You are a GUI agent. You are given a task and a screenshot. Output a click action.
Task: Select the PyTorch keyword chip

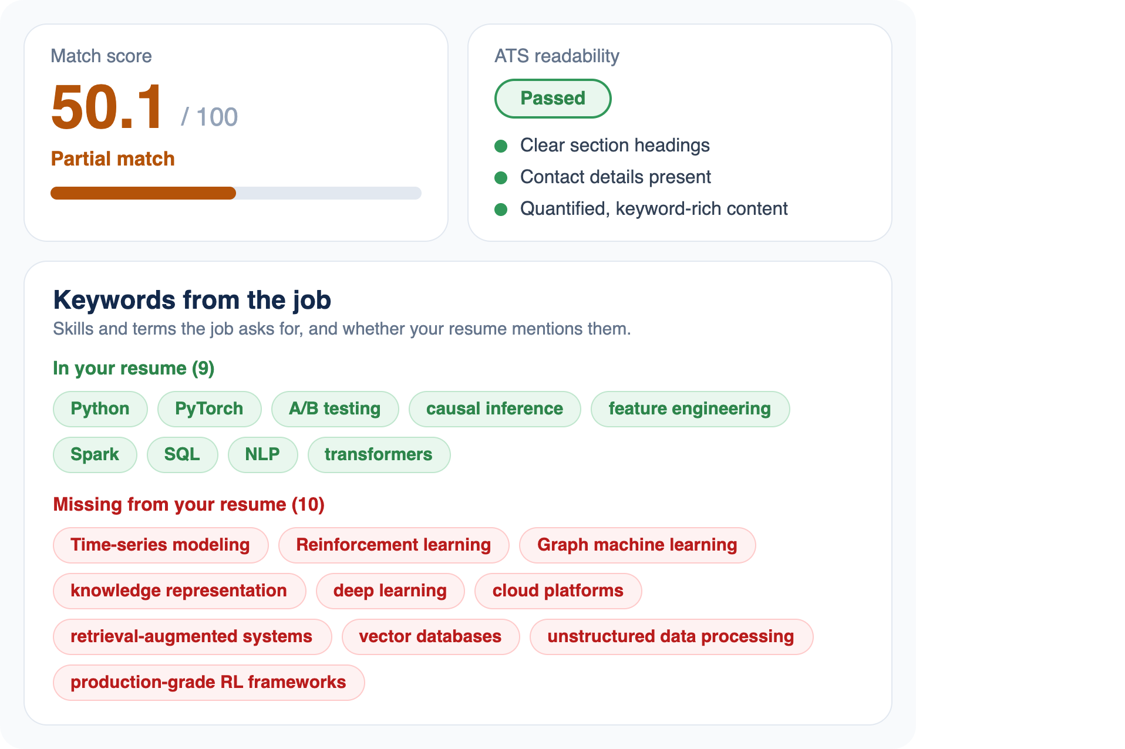point(209,409)
